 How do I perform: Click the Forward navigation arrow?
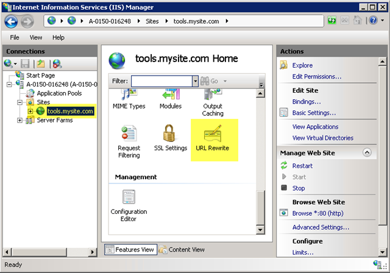point(27,21)
